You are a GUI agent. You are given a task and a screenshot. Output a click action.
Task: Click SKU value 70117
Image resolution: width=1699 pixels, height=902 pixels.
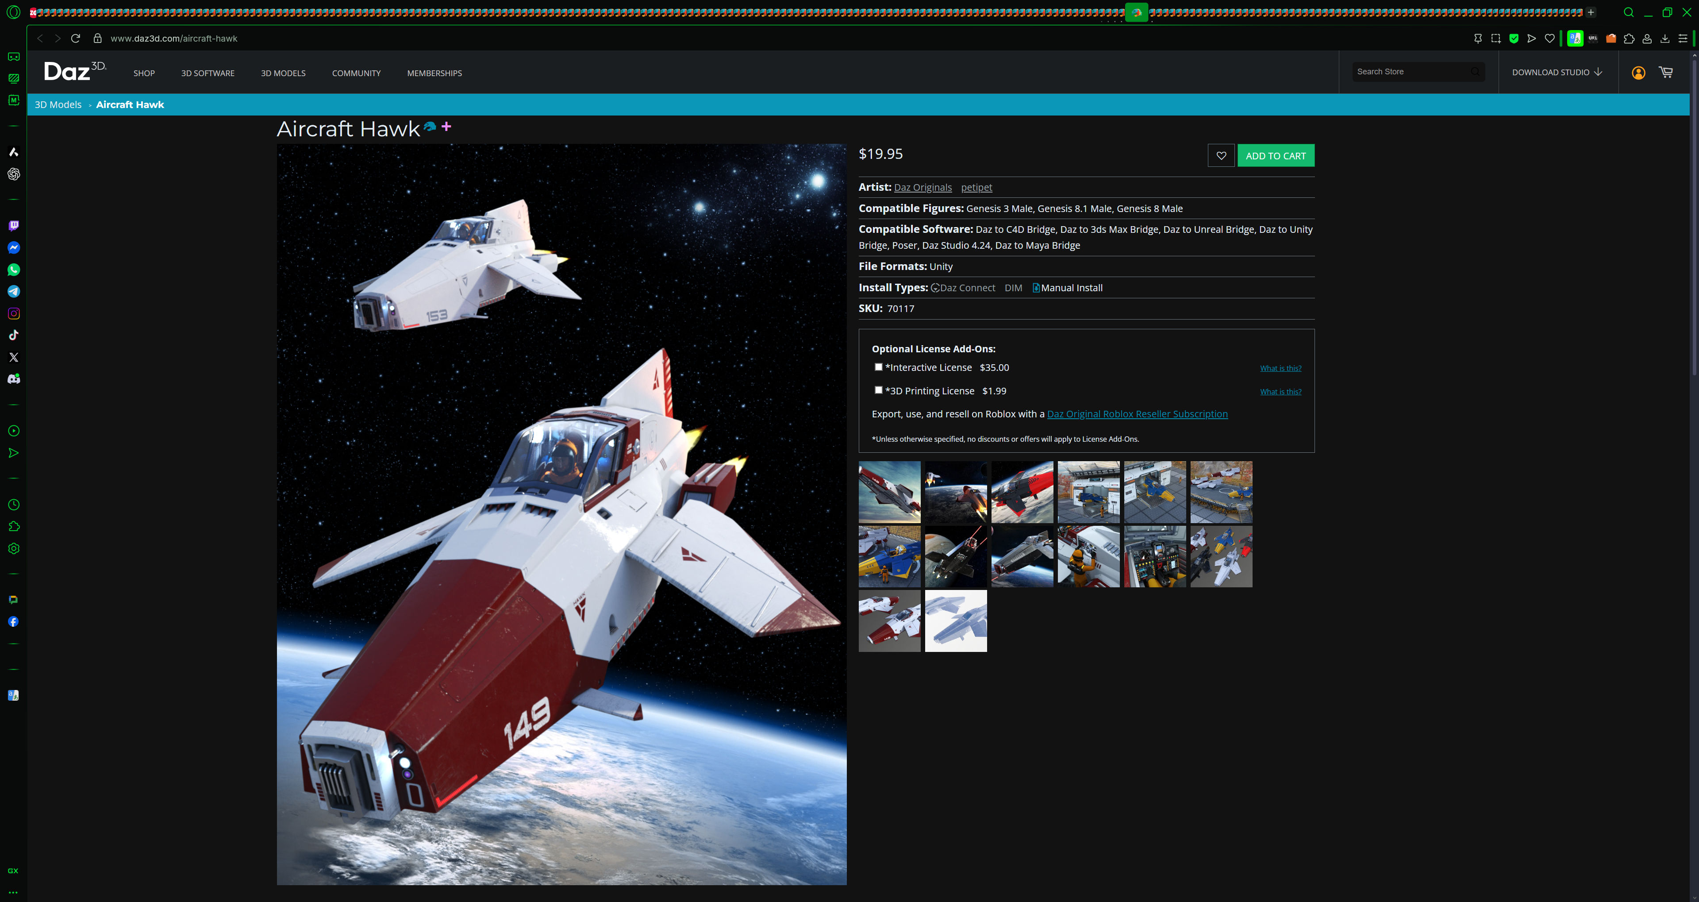click(900, 309)
